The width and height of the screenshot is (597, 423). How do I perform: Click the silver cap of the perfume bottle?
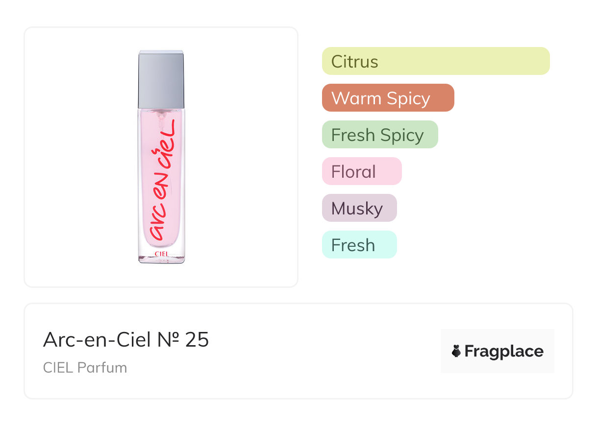click(161, 78)
